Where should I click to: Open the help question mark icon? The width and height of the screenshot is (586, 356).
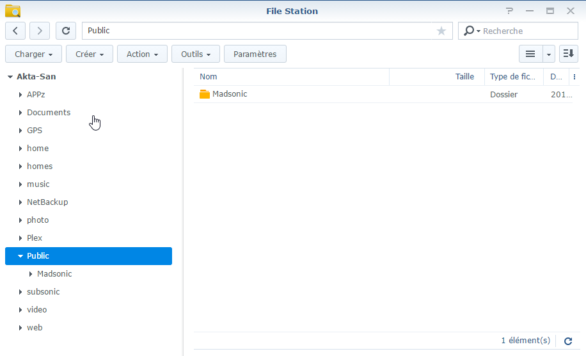(510, 11)
